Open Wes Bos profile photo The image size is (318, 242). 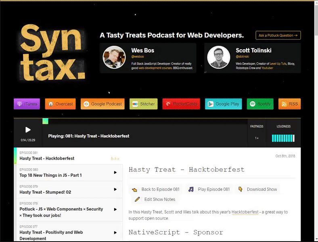pos(114,57)
